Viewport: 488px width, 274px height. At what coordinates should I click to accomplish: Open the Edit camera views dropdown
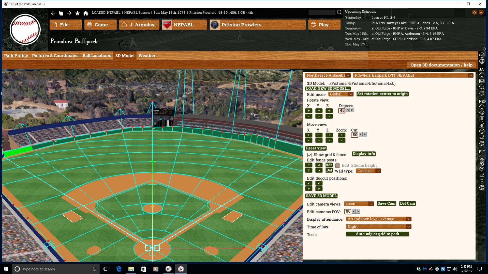pyautogui.click(x=358, y=204)
